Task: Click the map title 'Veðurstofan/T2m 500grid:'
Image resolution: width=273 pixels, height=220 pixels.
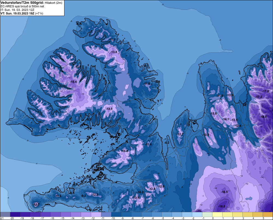Action: (22, 2)
